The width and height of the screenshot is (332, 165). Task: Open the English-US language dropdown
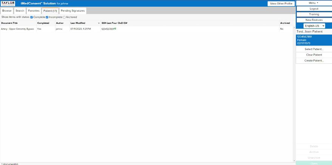(314, 26)
